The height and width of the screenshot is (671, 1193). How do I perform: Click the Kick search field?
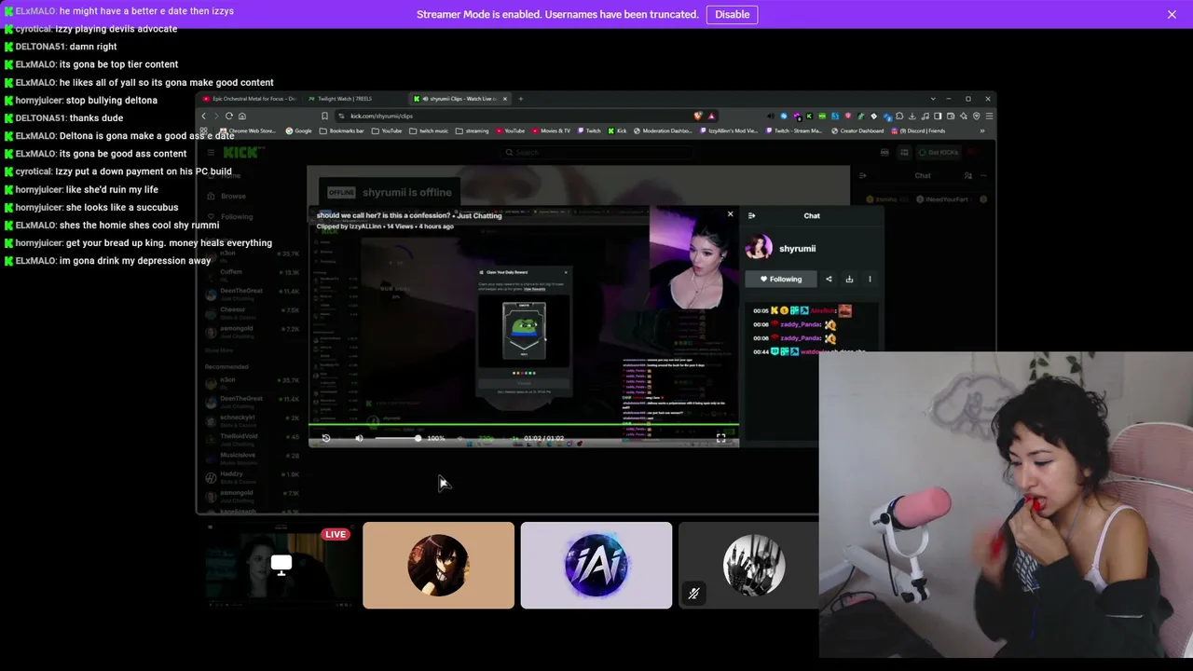coord(596,152)
